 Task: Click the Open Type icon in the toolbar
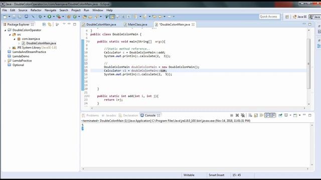point(85,16)
